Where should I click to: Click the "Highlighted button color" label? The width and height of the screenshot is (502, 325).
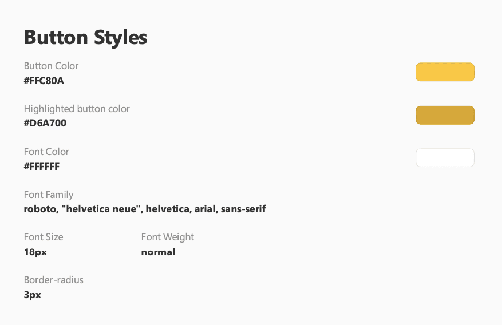[x=77, y=109]
